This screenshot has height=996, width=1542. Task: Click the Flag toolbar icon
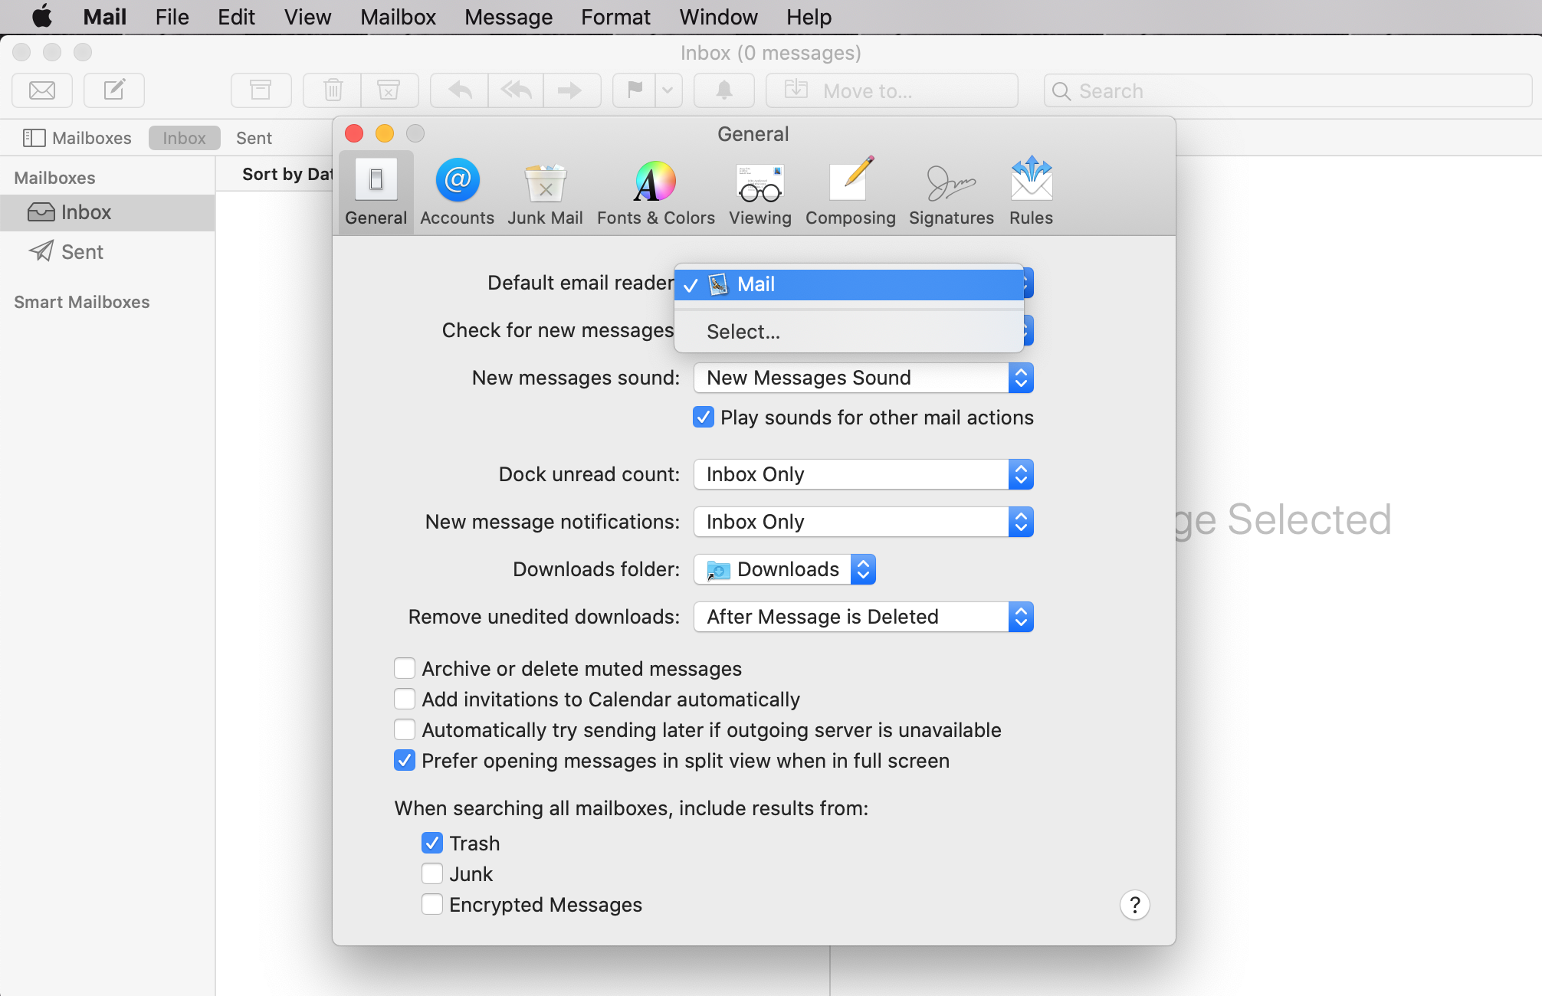point(635,90)
